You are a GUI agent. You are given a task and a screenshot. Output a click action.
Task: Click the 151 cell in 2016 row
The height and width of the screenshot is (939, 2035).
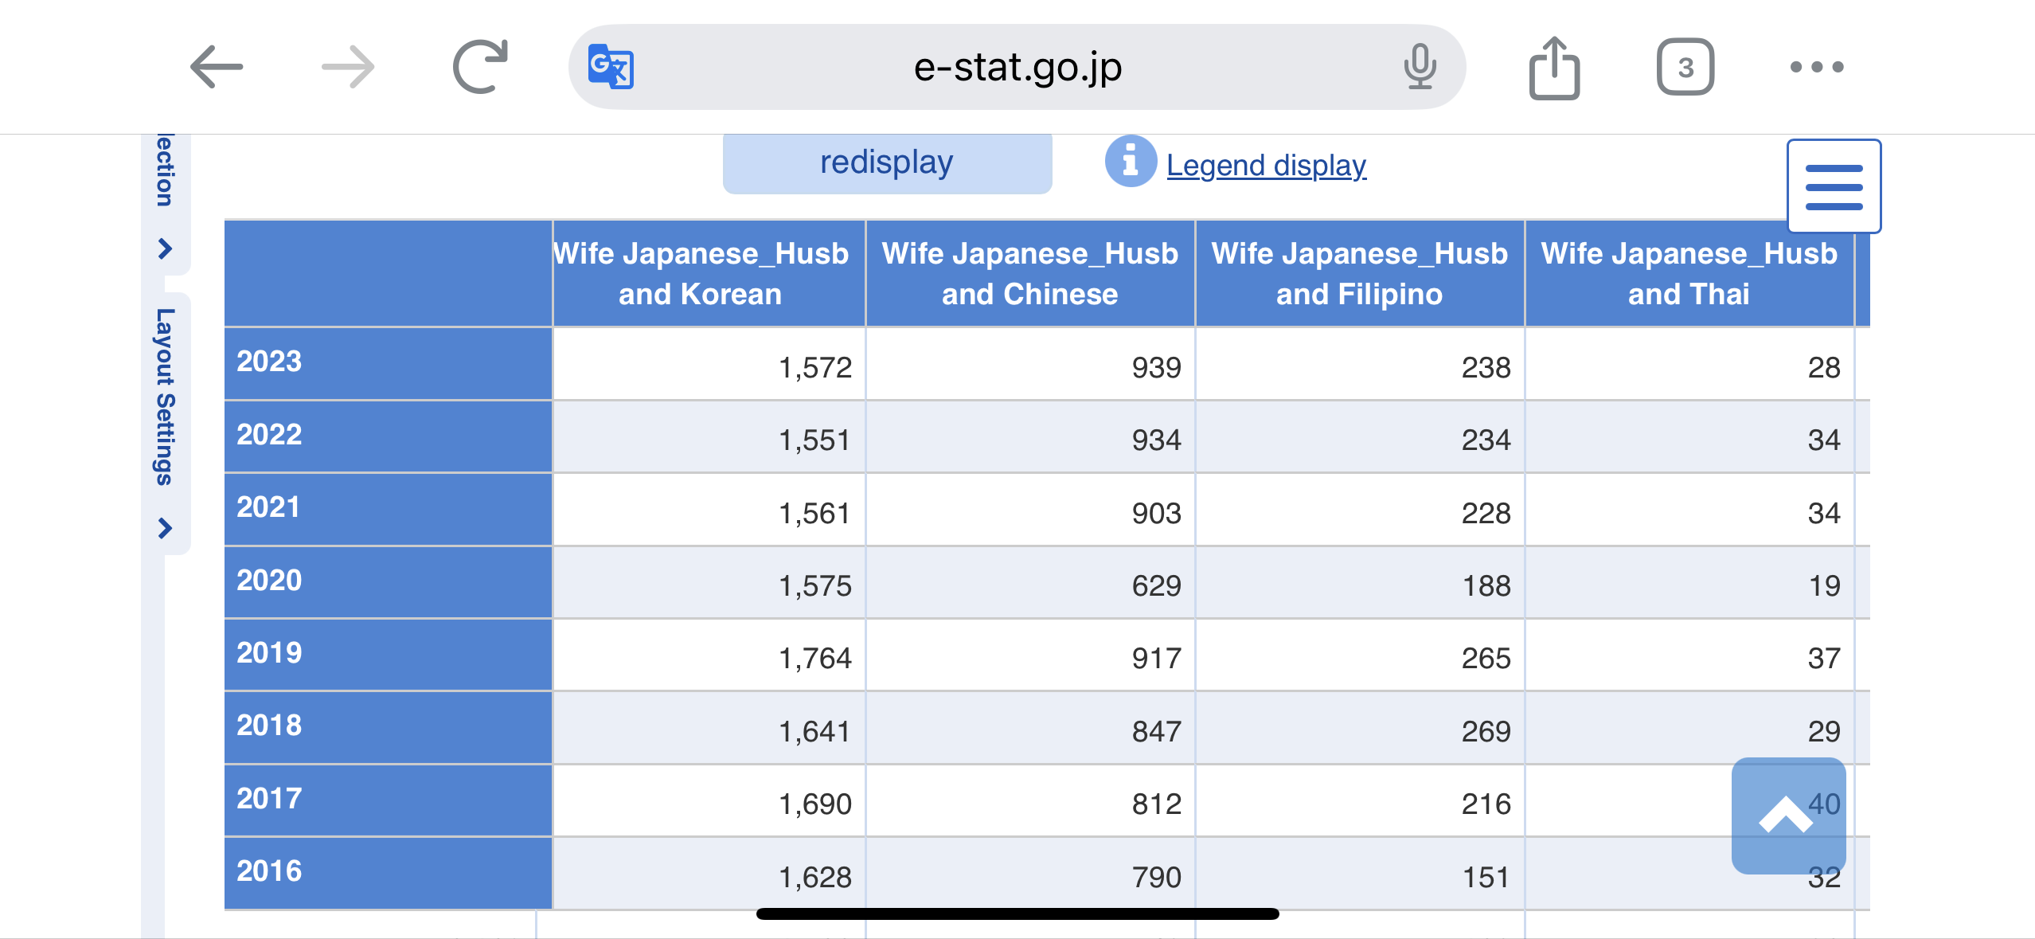coord(1359,874)
